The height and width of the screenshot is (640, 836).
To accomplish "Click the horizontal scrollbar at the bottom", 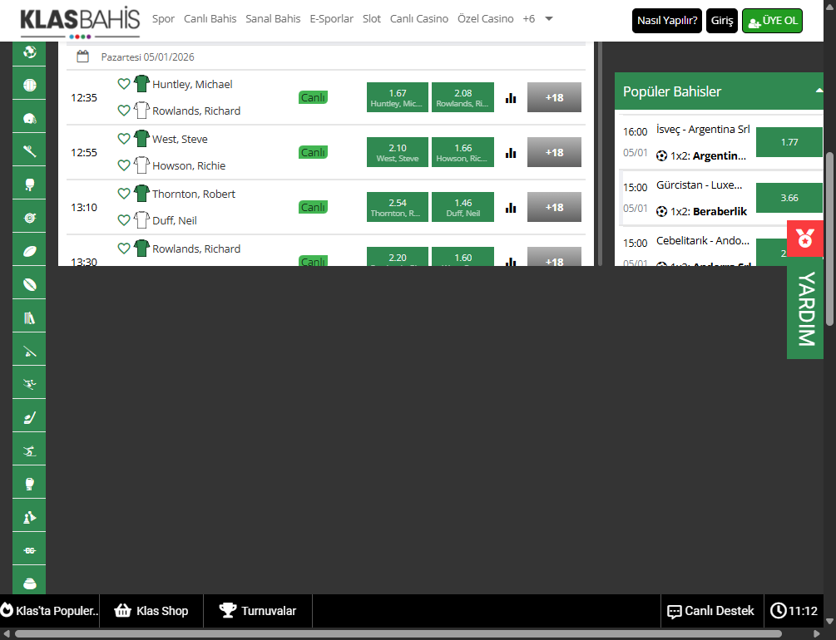I will tap(398, 633).
